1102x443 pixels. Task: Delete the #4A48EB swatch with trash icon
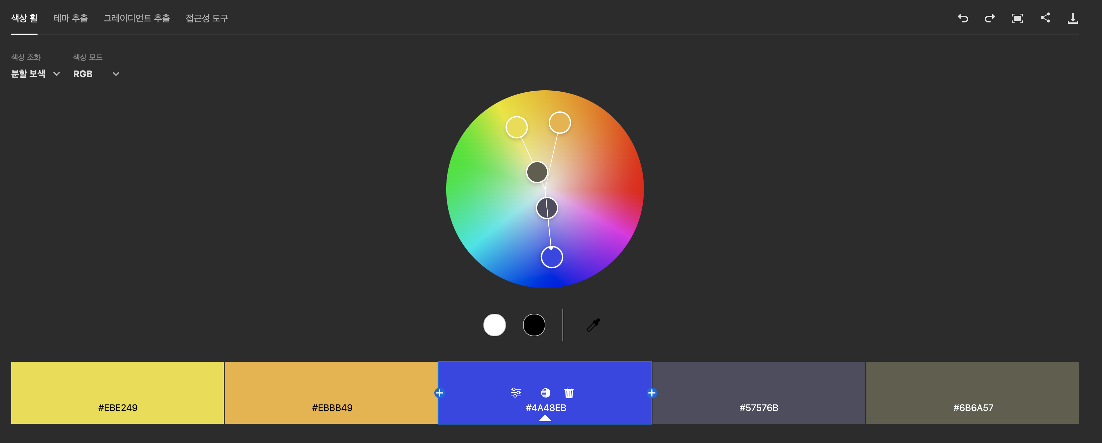[x=569, y=393]
